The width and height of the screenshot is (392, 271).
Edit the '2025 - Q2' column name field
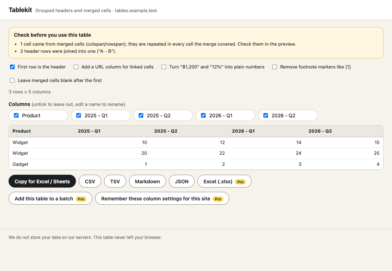point(168,116)
